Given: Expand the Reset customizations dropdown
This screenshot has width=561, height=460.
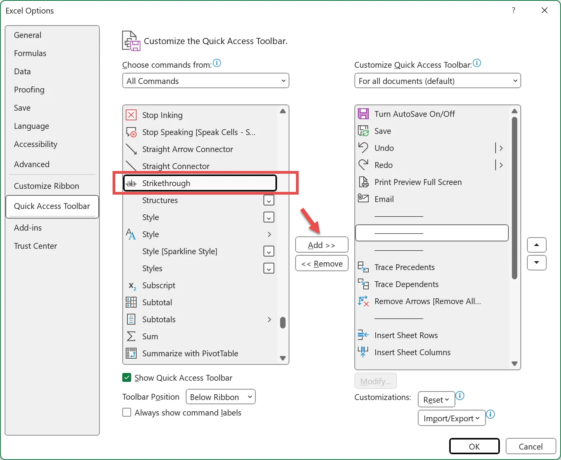Looking at the screenshot, I should tap(436, 400).
